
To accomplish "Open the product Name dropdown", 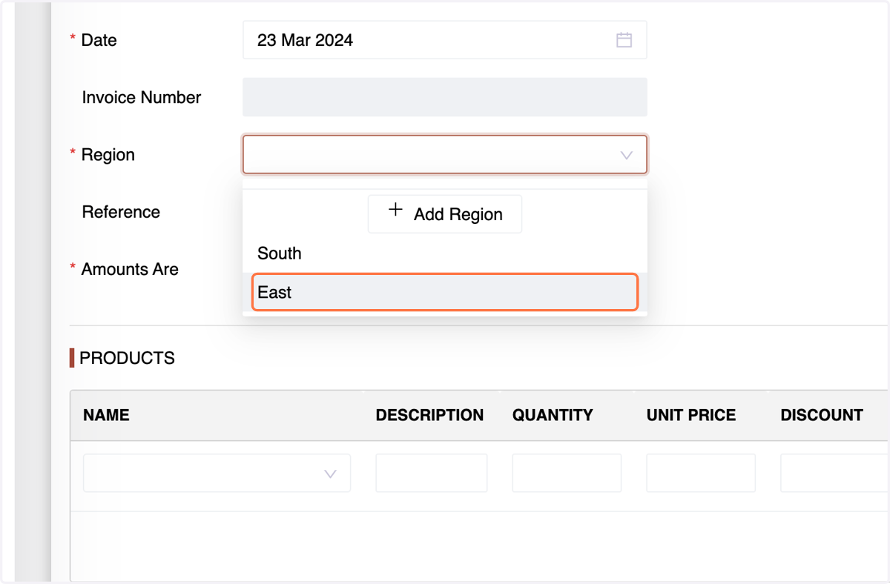I will click(217, 474).
